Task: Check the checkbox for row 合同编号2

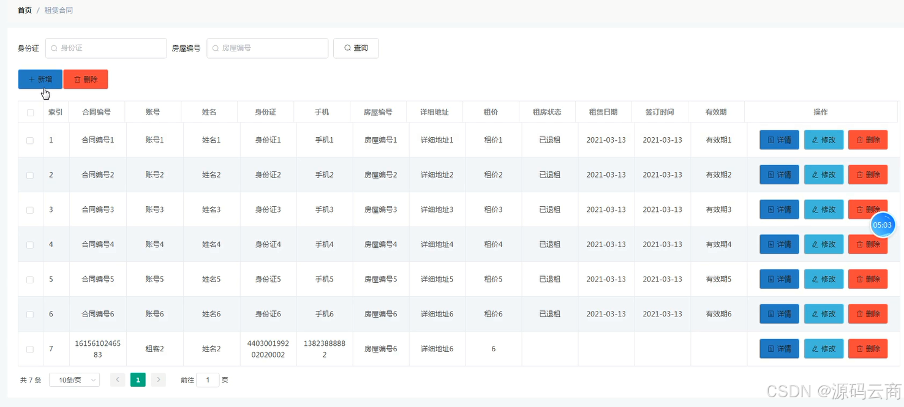Action: (x=30, y=175)
